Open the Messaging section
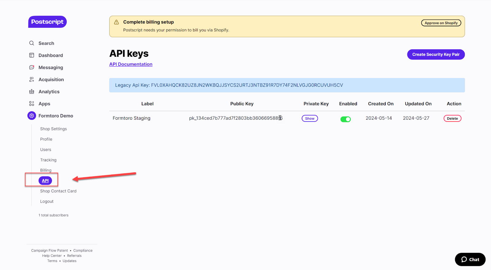 pyautogui.click(x=51, y=67)
